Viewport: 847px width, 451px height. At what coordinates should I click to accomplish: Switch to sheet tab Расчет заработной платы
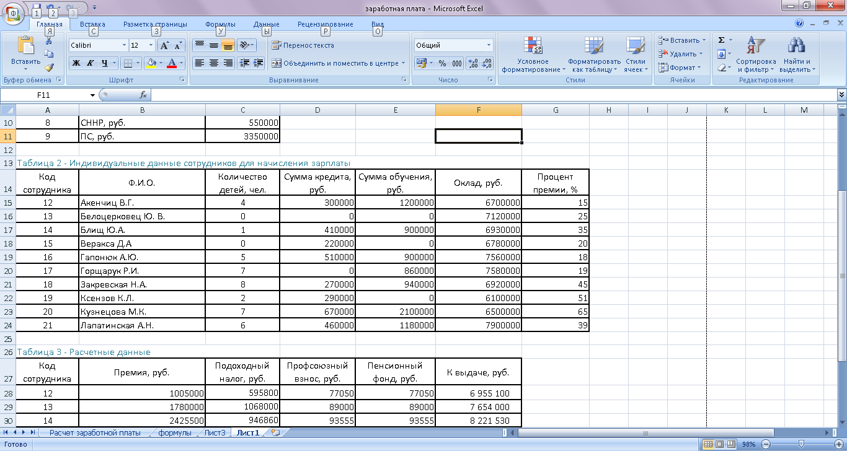(x=95, y=432)
